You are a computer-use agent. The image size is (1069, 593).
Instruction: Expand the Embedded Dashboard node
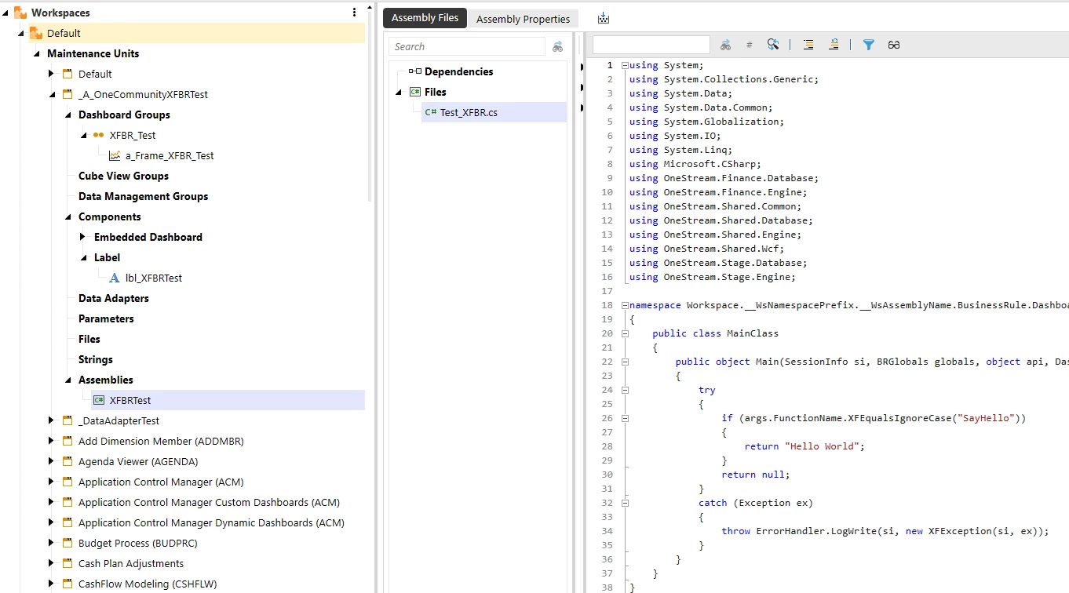coord(83,237)
